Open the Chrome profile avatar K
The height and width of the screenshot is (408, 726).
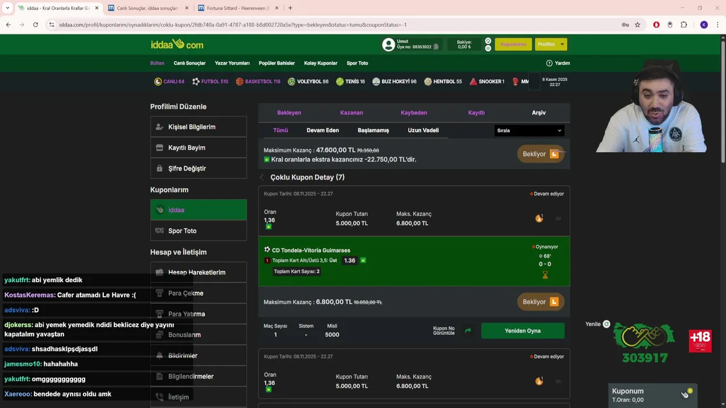coord(704,25)
